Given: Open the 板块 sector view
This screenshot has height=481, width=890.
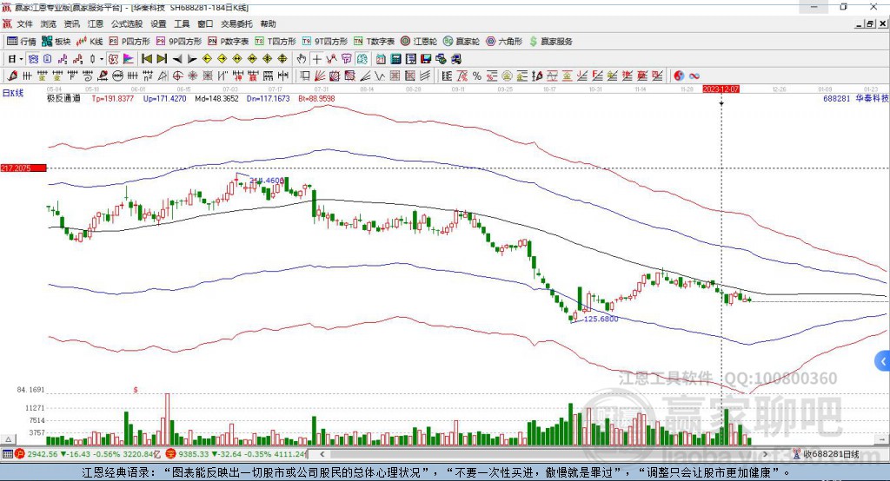Looking at the screenshot, I should coord(56,42).
